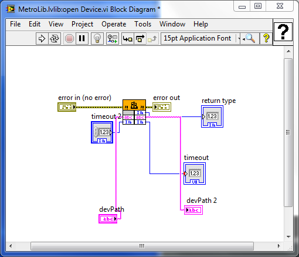
Task: Click the Step Over toolbar icon
Action: click(x=140, y=38)
